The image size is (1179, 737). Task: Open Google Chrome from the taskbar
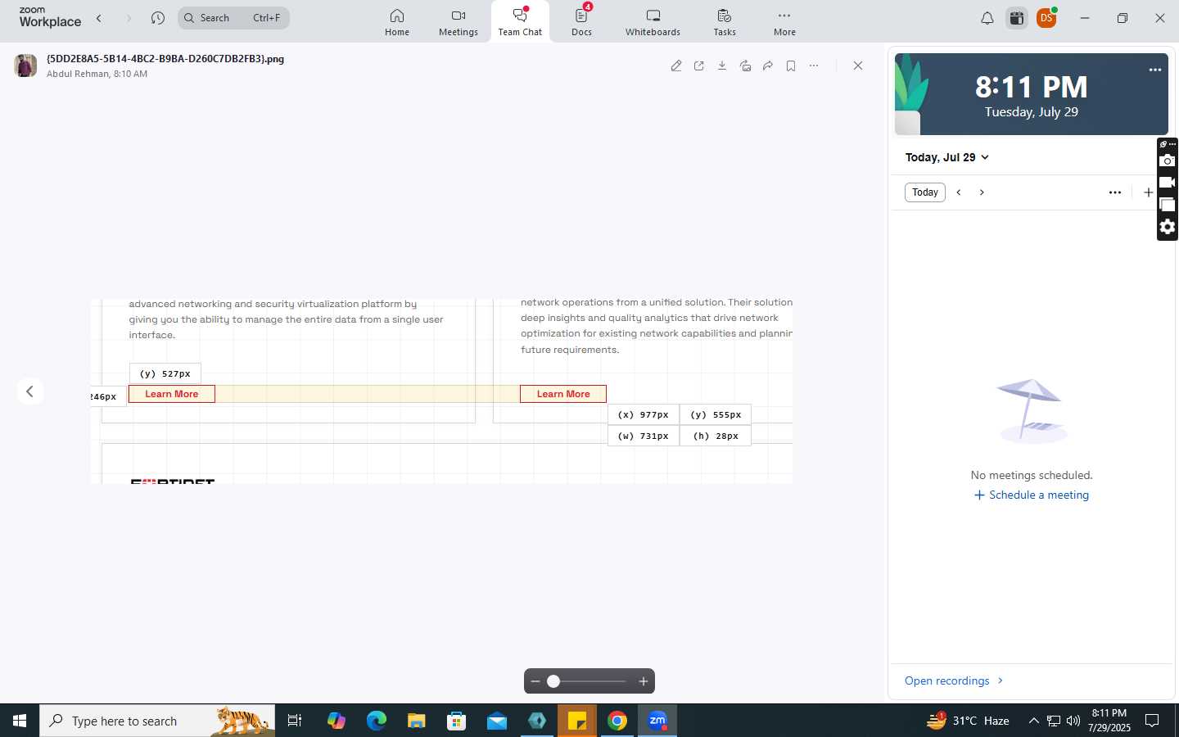click(617, 721)
